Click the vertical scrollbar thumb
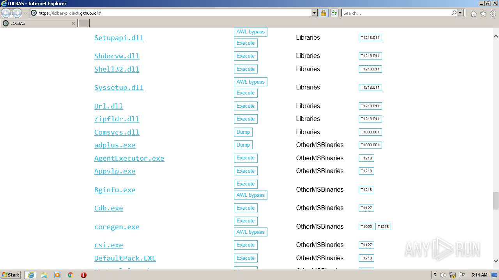 point(496,201)
